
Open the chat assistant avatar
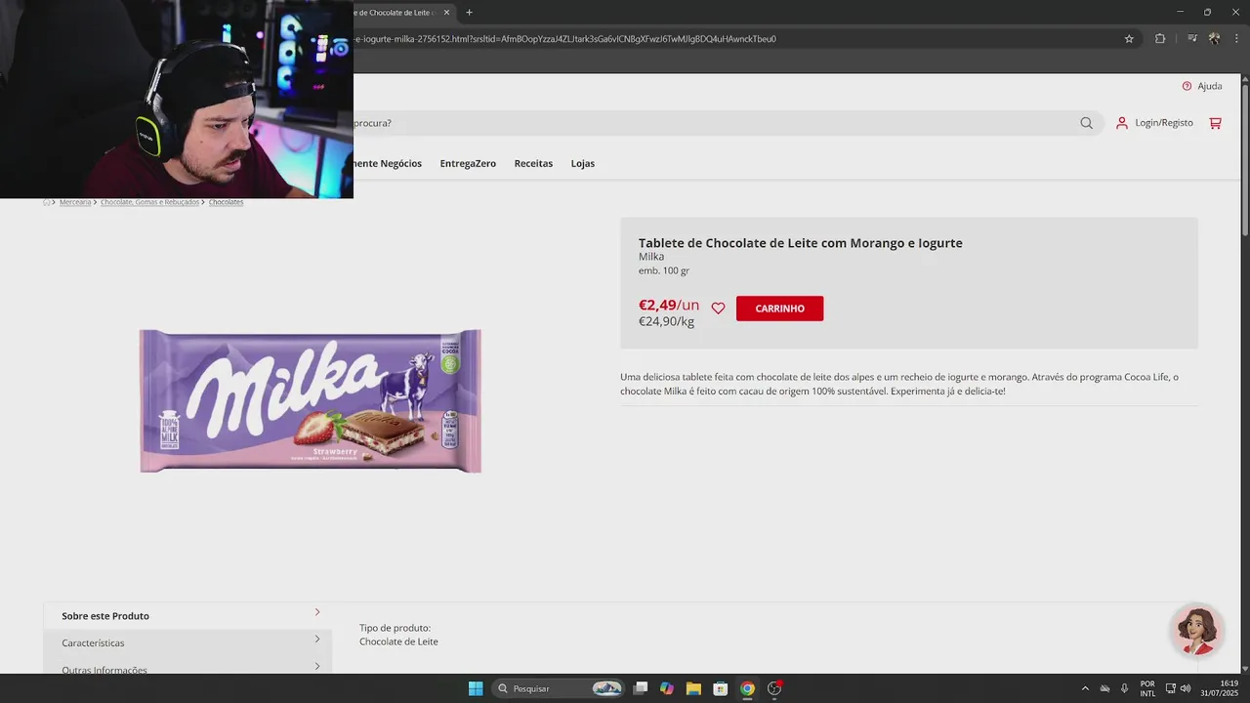[x=1197, y=630]
